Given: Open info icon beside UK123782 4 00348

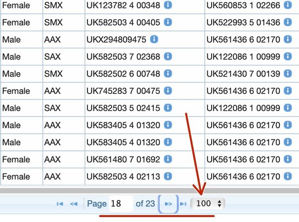Looking at the screenshot, I should tap(168, 5).
